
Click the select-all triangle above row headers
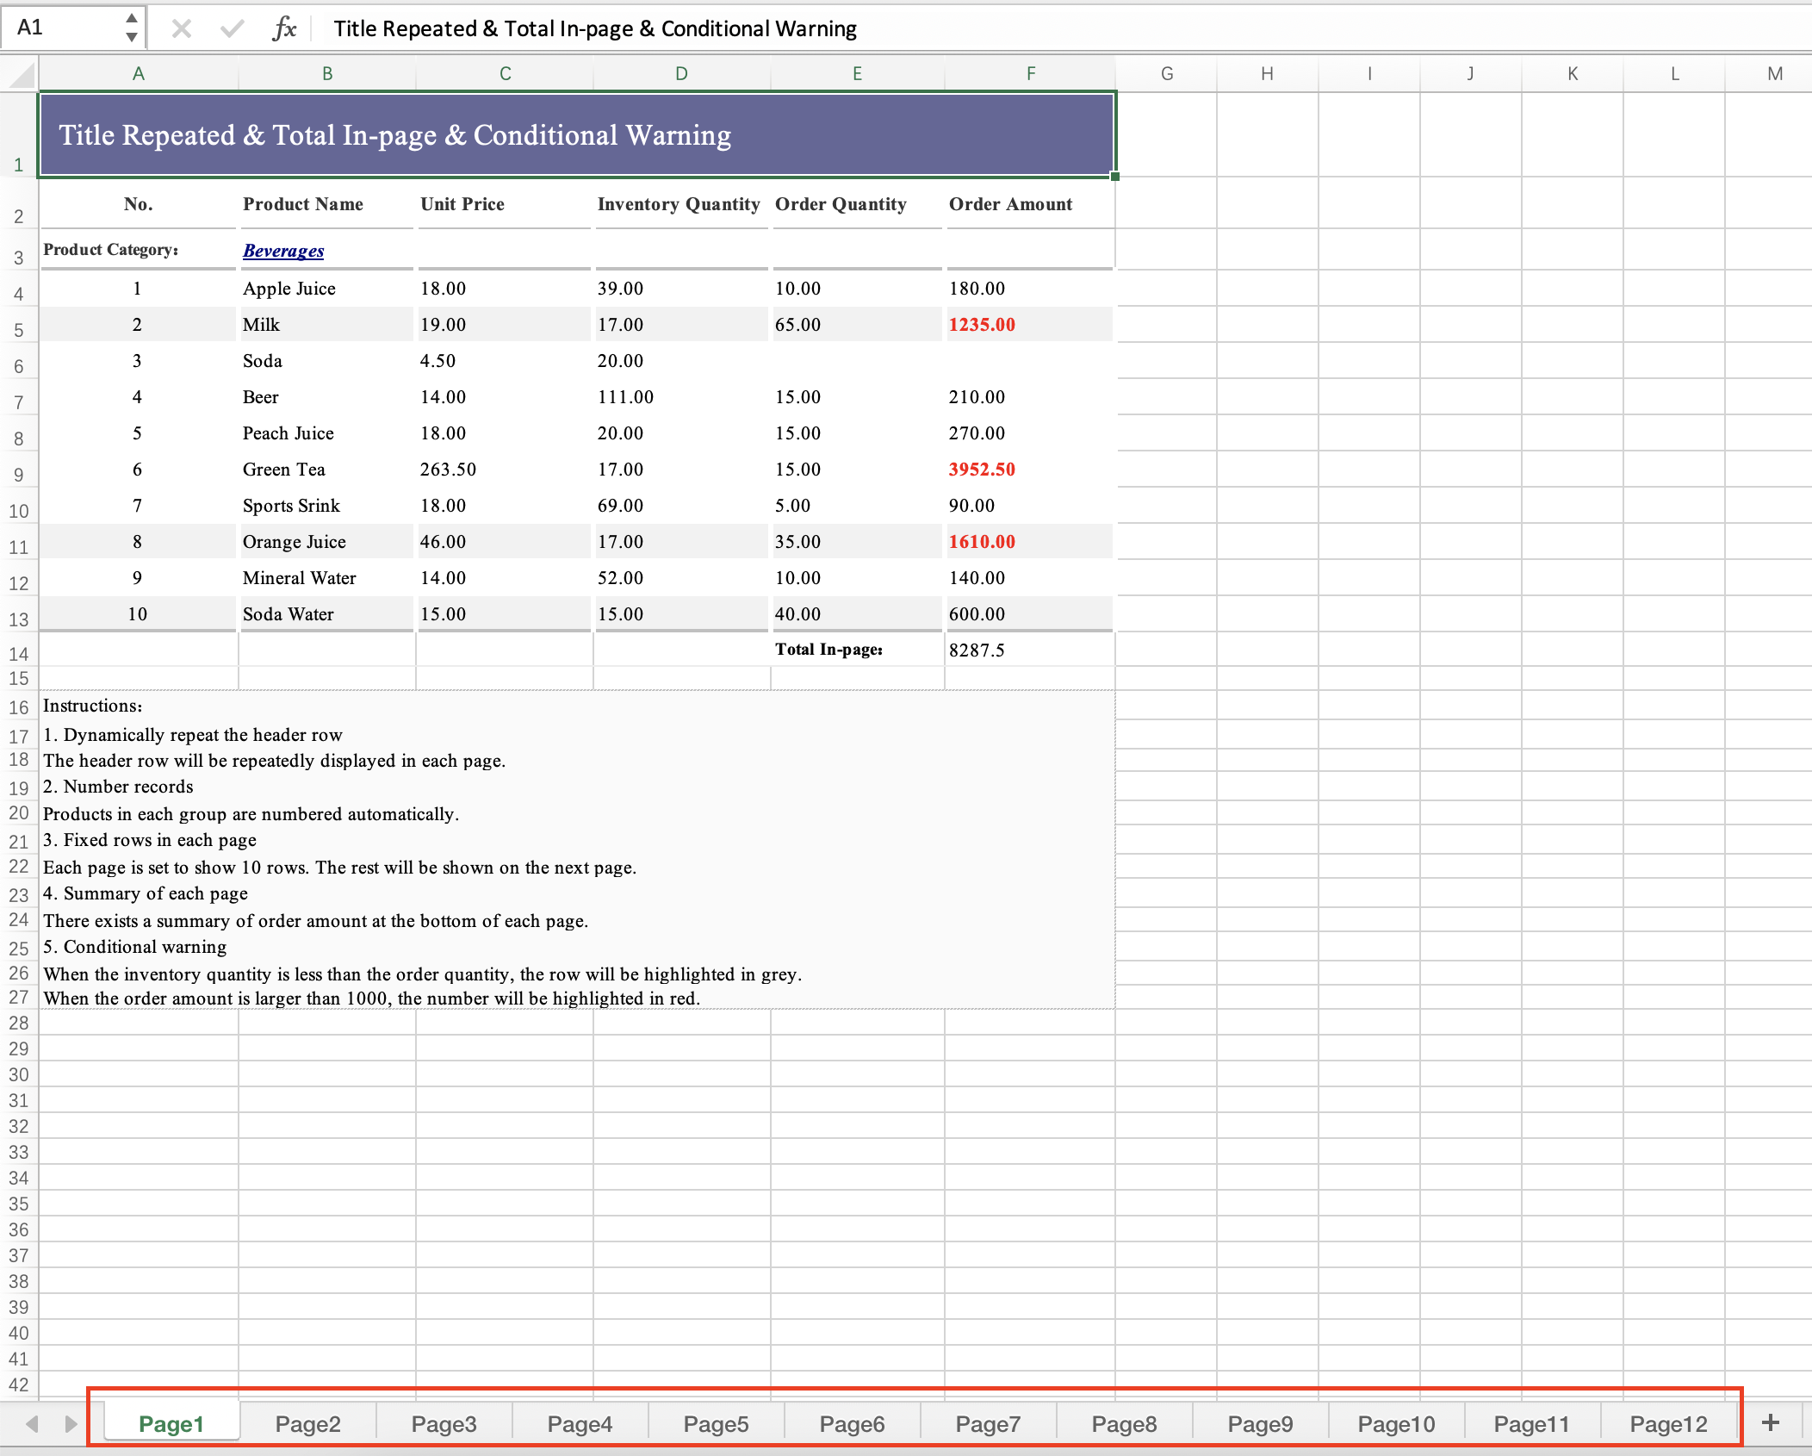coord(22,73)
